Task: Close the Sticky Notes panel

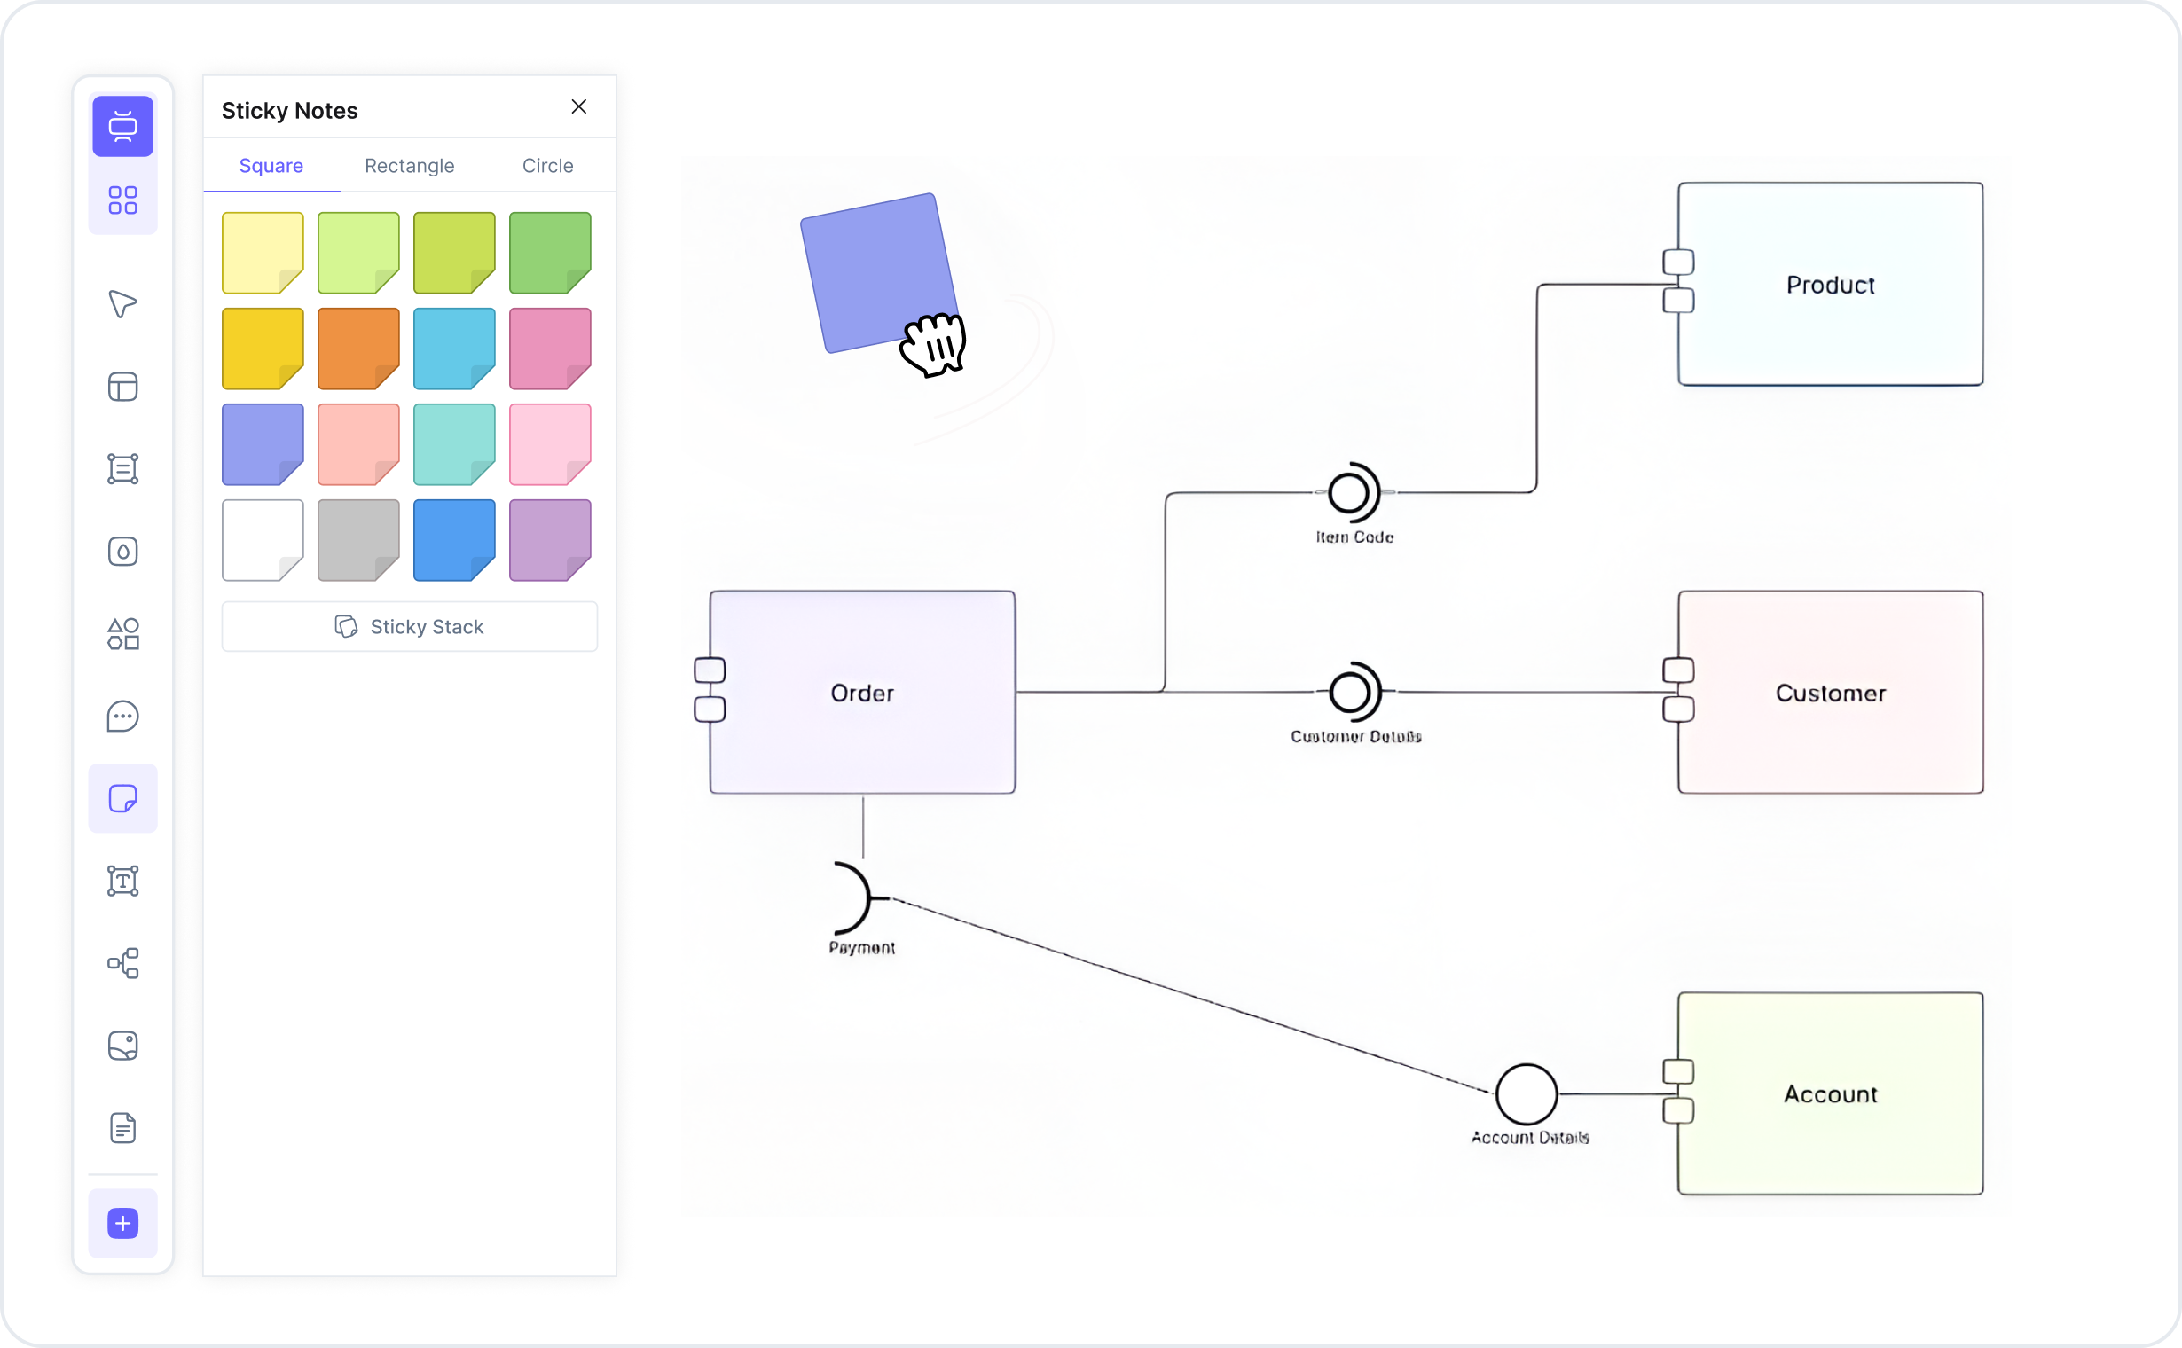Action: pyautogui.click(x=578, y=107)
